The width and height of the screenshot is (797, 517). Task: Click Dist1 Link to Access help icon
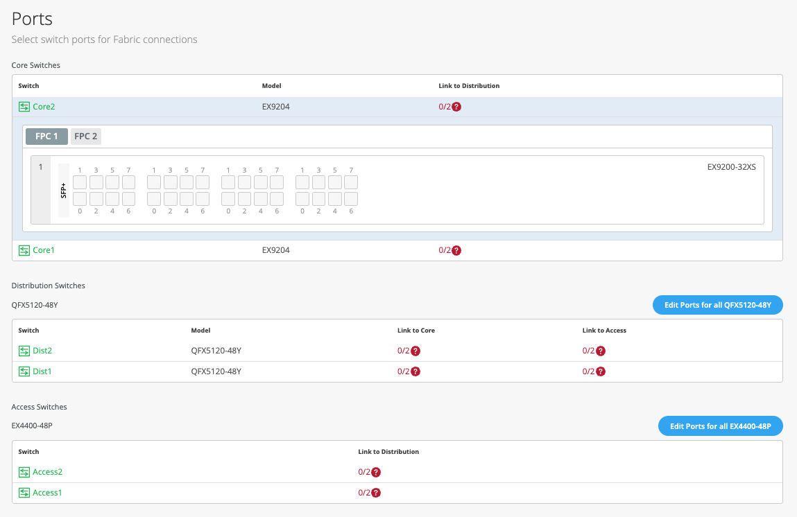click(601, 371)
